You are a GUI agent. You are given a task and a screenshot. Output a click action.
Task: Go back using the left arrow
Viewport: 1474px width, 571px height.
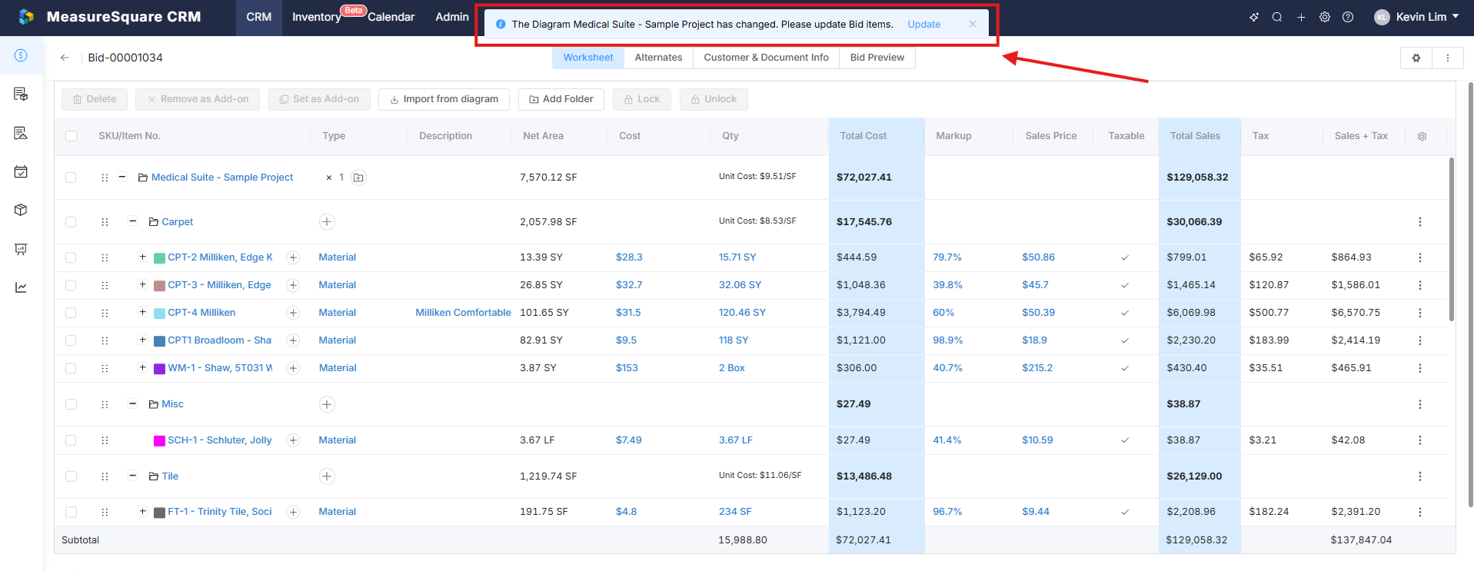tap(65, 58)
